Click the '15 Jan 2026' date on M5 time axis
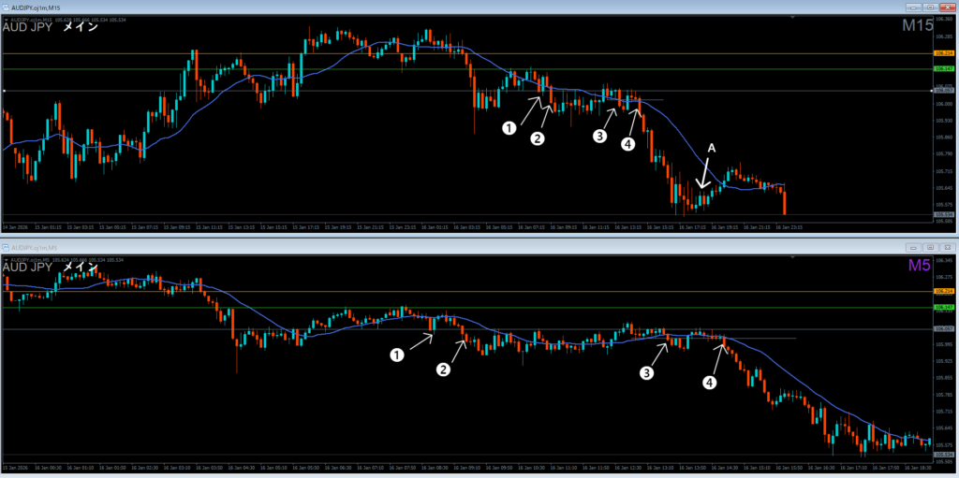The width and height of the screenshot is (959, 478). (x=13, y=467)
